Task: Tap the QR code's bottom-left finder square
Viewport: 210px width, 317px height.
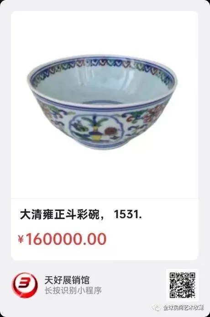Action: [173, 295]
